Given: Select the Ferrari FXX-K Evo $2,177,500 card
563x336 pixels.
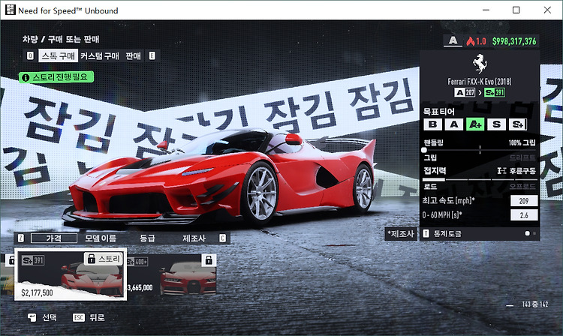Looking at the screenshot, I should pyautogui.click(x=71, y=274).
